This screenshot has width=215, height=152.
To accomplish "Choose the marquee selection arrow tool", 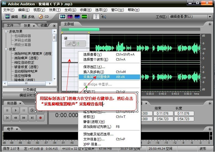I will tap(103, 17).
